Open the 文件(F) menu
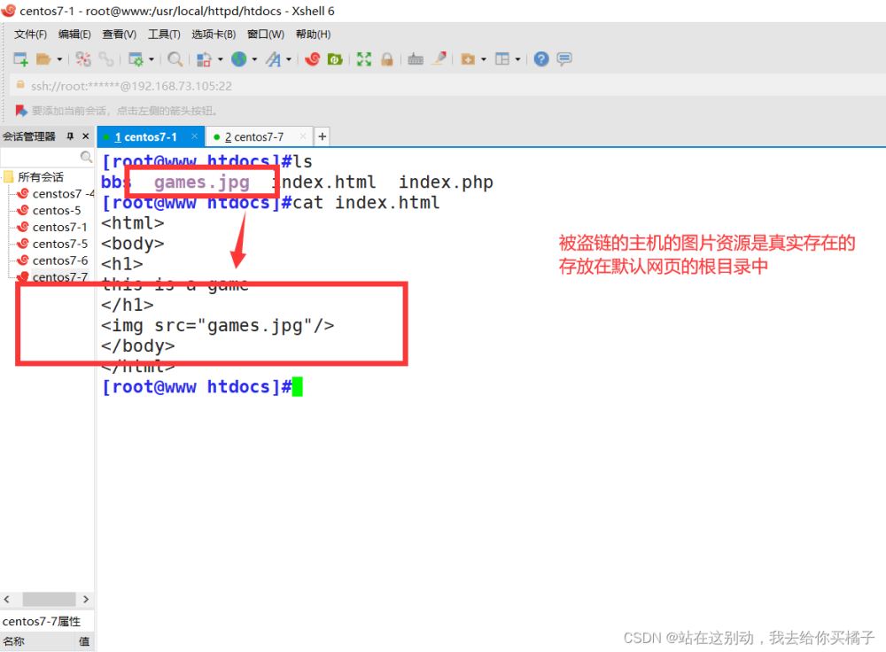 click(x=30, y=35)
